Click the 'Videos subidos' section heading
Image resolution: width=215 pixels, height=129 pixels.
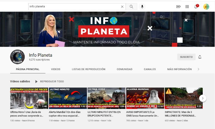pos(20,81)
